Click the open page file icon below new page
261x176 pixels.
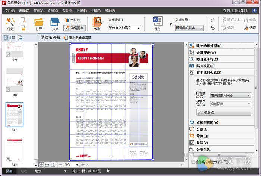click(23, 28)
